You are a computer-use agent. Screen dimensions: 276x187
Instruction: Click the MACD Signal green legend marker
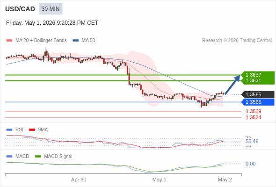tap(38, 157)
